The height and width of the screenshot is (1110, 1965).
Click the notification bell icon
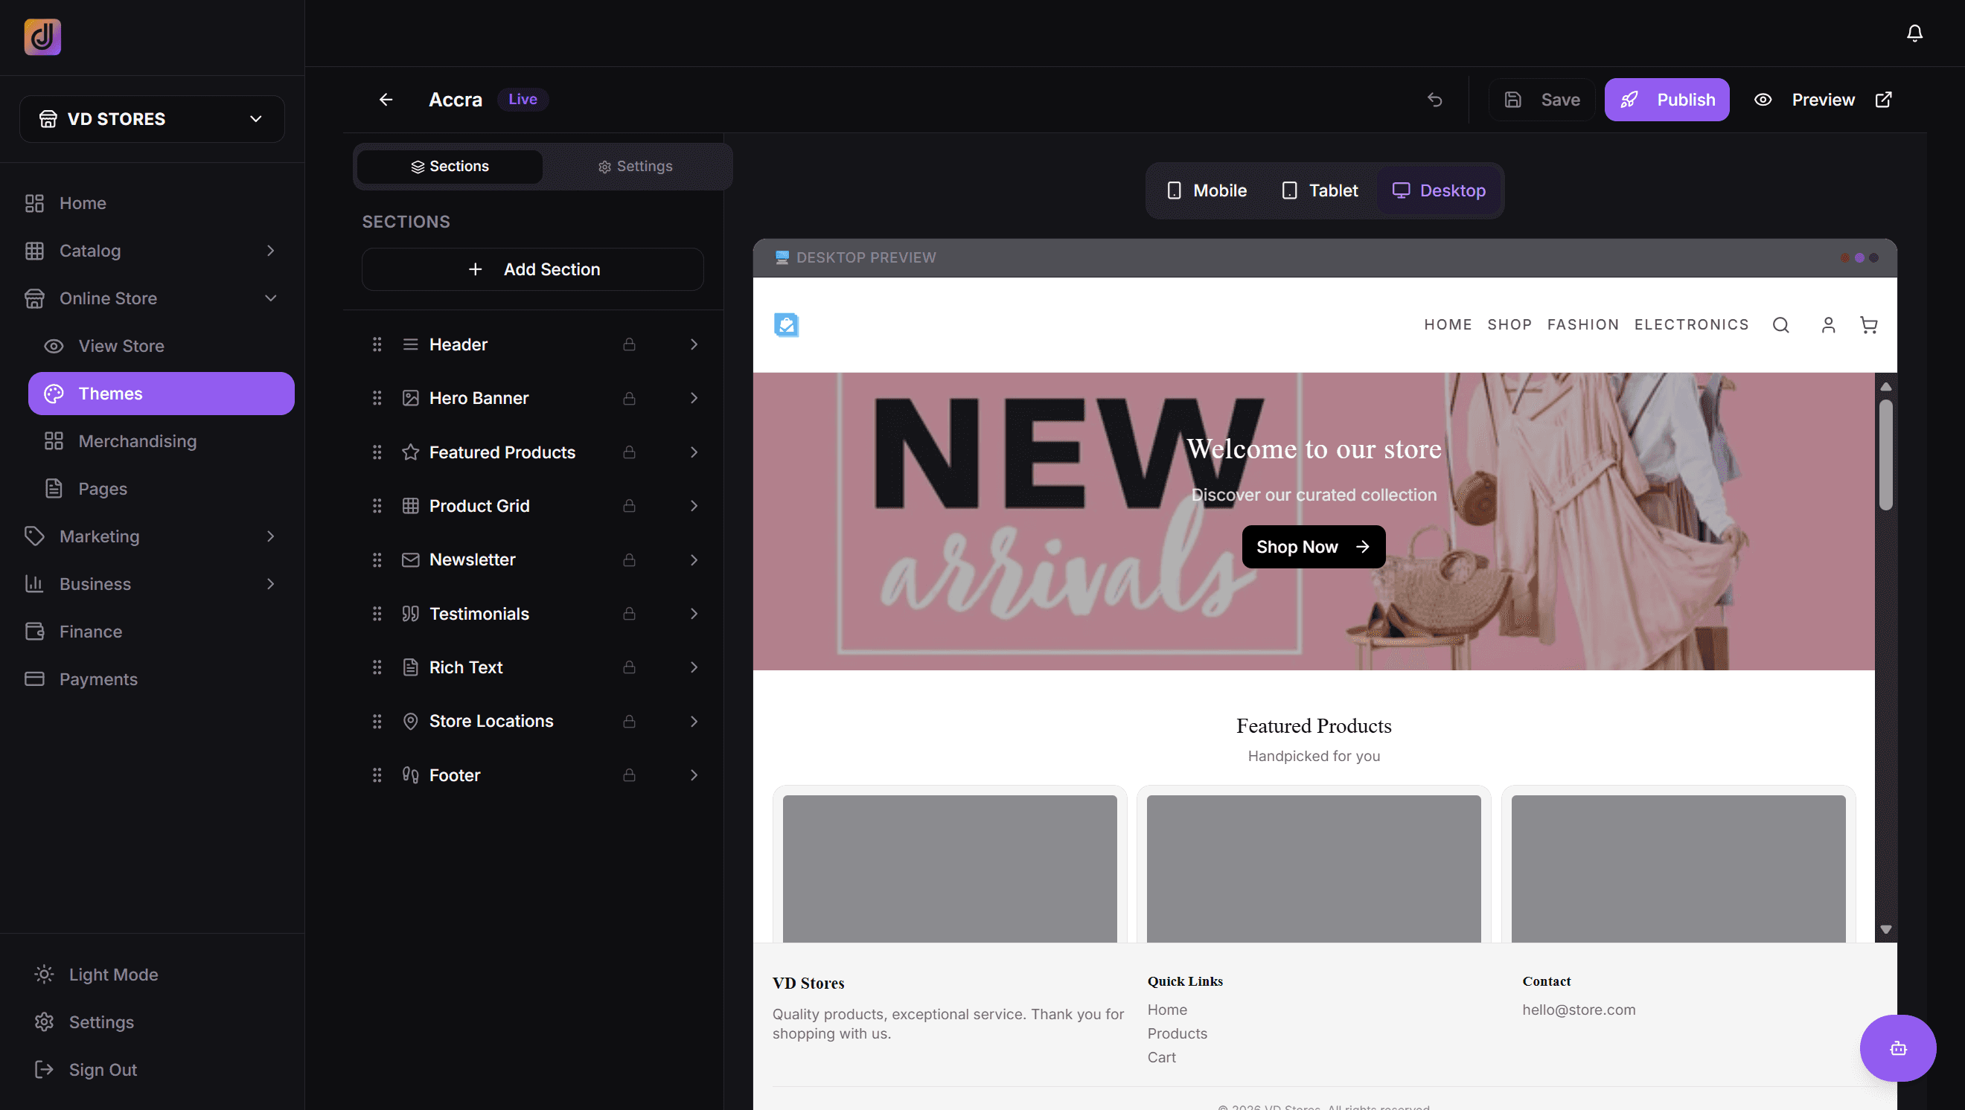[x=1914, y=33]
